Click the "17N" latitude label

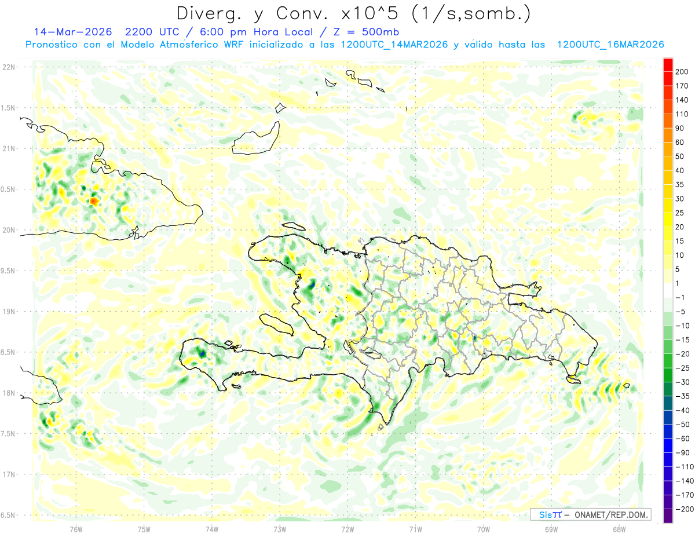tap(8, 474)
